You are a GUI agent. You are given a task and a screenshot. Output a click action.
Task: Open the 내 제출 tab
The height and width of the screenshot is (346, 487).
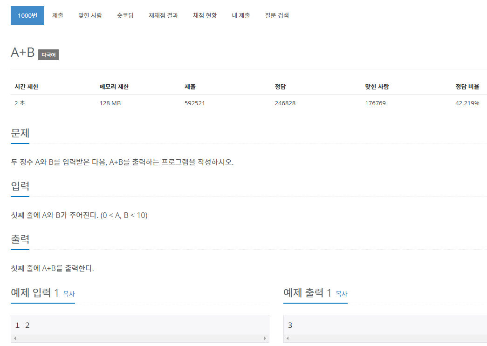(x=241, y=15)
